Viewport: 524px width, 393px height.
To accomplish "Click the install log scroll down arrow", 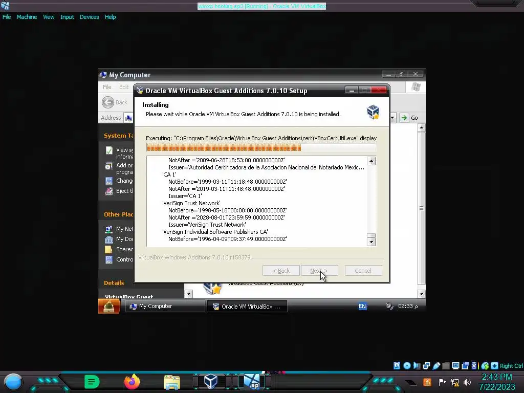I will coord(372,242).
